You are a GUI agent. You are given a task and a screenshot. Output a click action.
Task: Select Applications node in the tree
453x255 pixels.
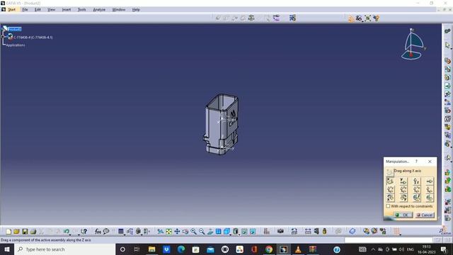point(16,45)
